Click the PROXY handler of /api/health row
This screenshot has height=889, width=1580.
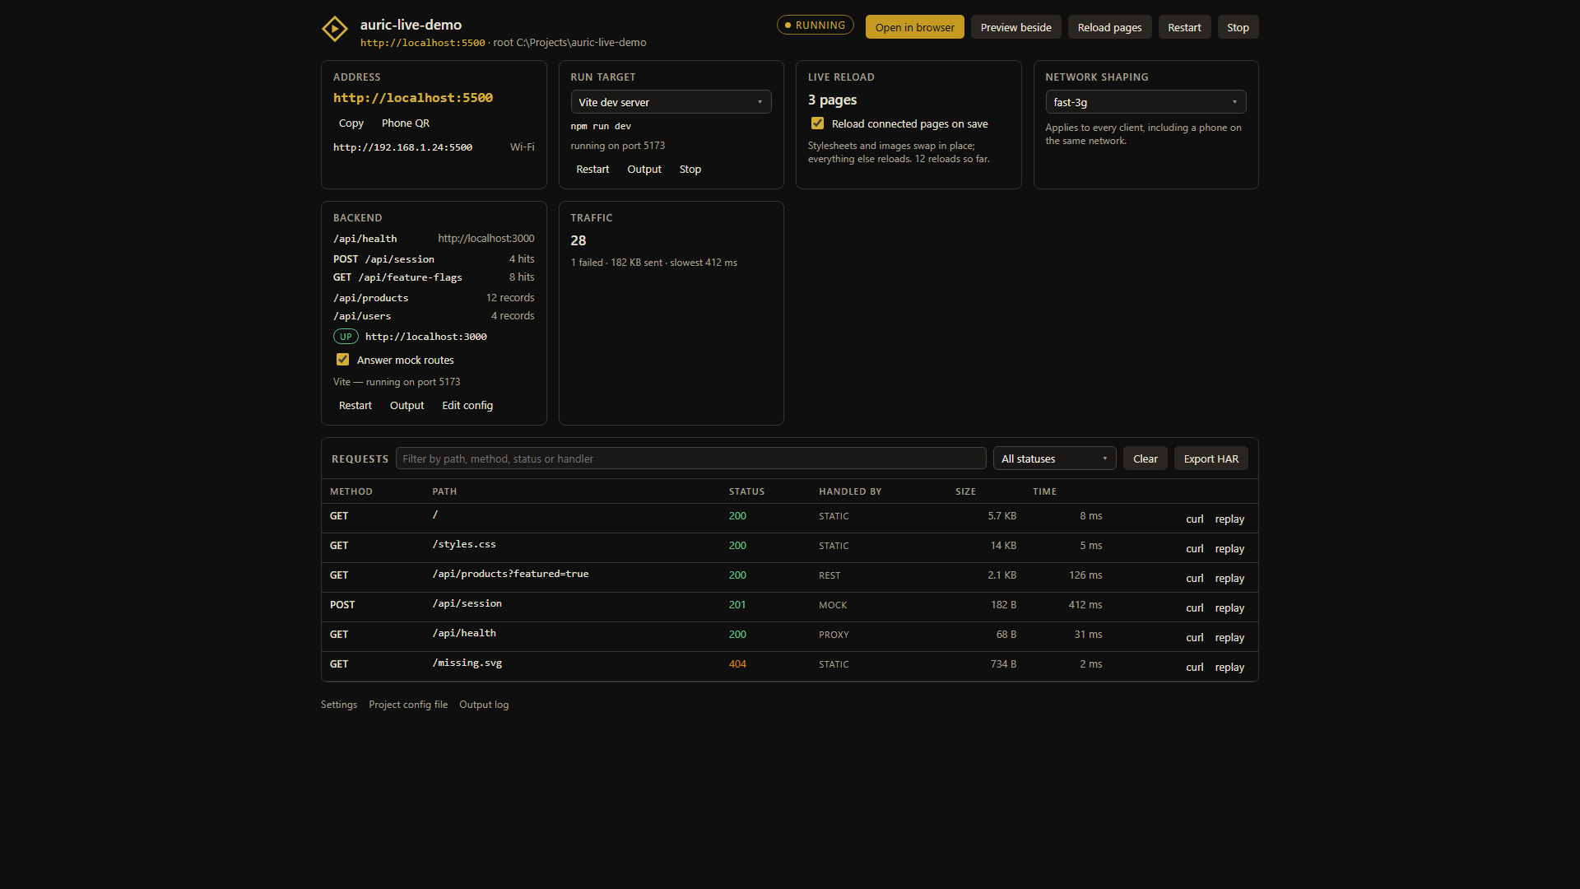pos(834,635)
